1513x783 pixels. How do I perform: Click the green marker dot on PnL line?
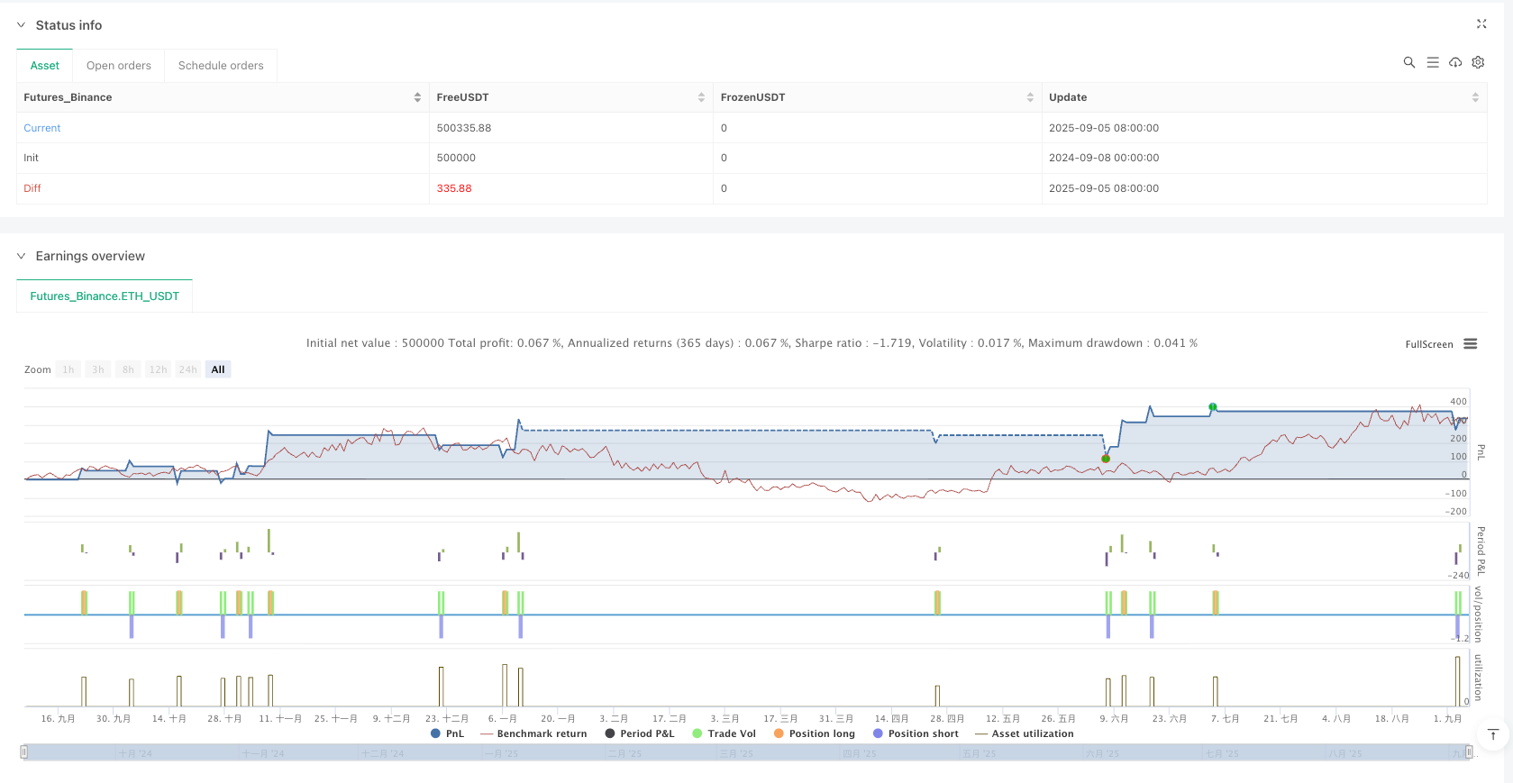pos(1213,407)
